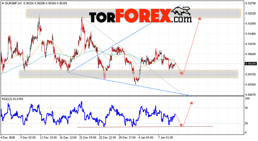
Task: Select the RSI 70 level label
Action: [x=246, y=108]
